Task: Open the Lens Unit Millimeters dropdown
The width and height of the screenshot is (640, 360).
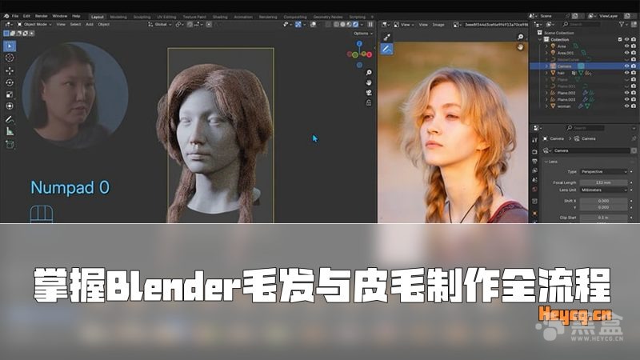Action: [x=604, y=190]
